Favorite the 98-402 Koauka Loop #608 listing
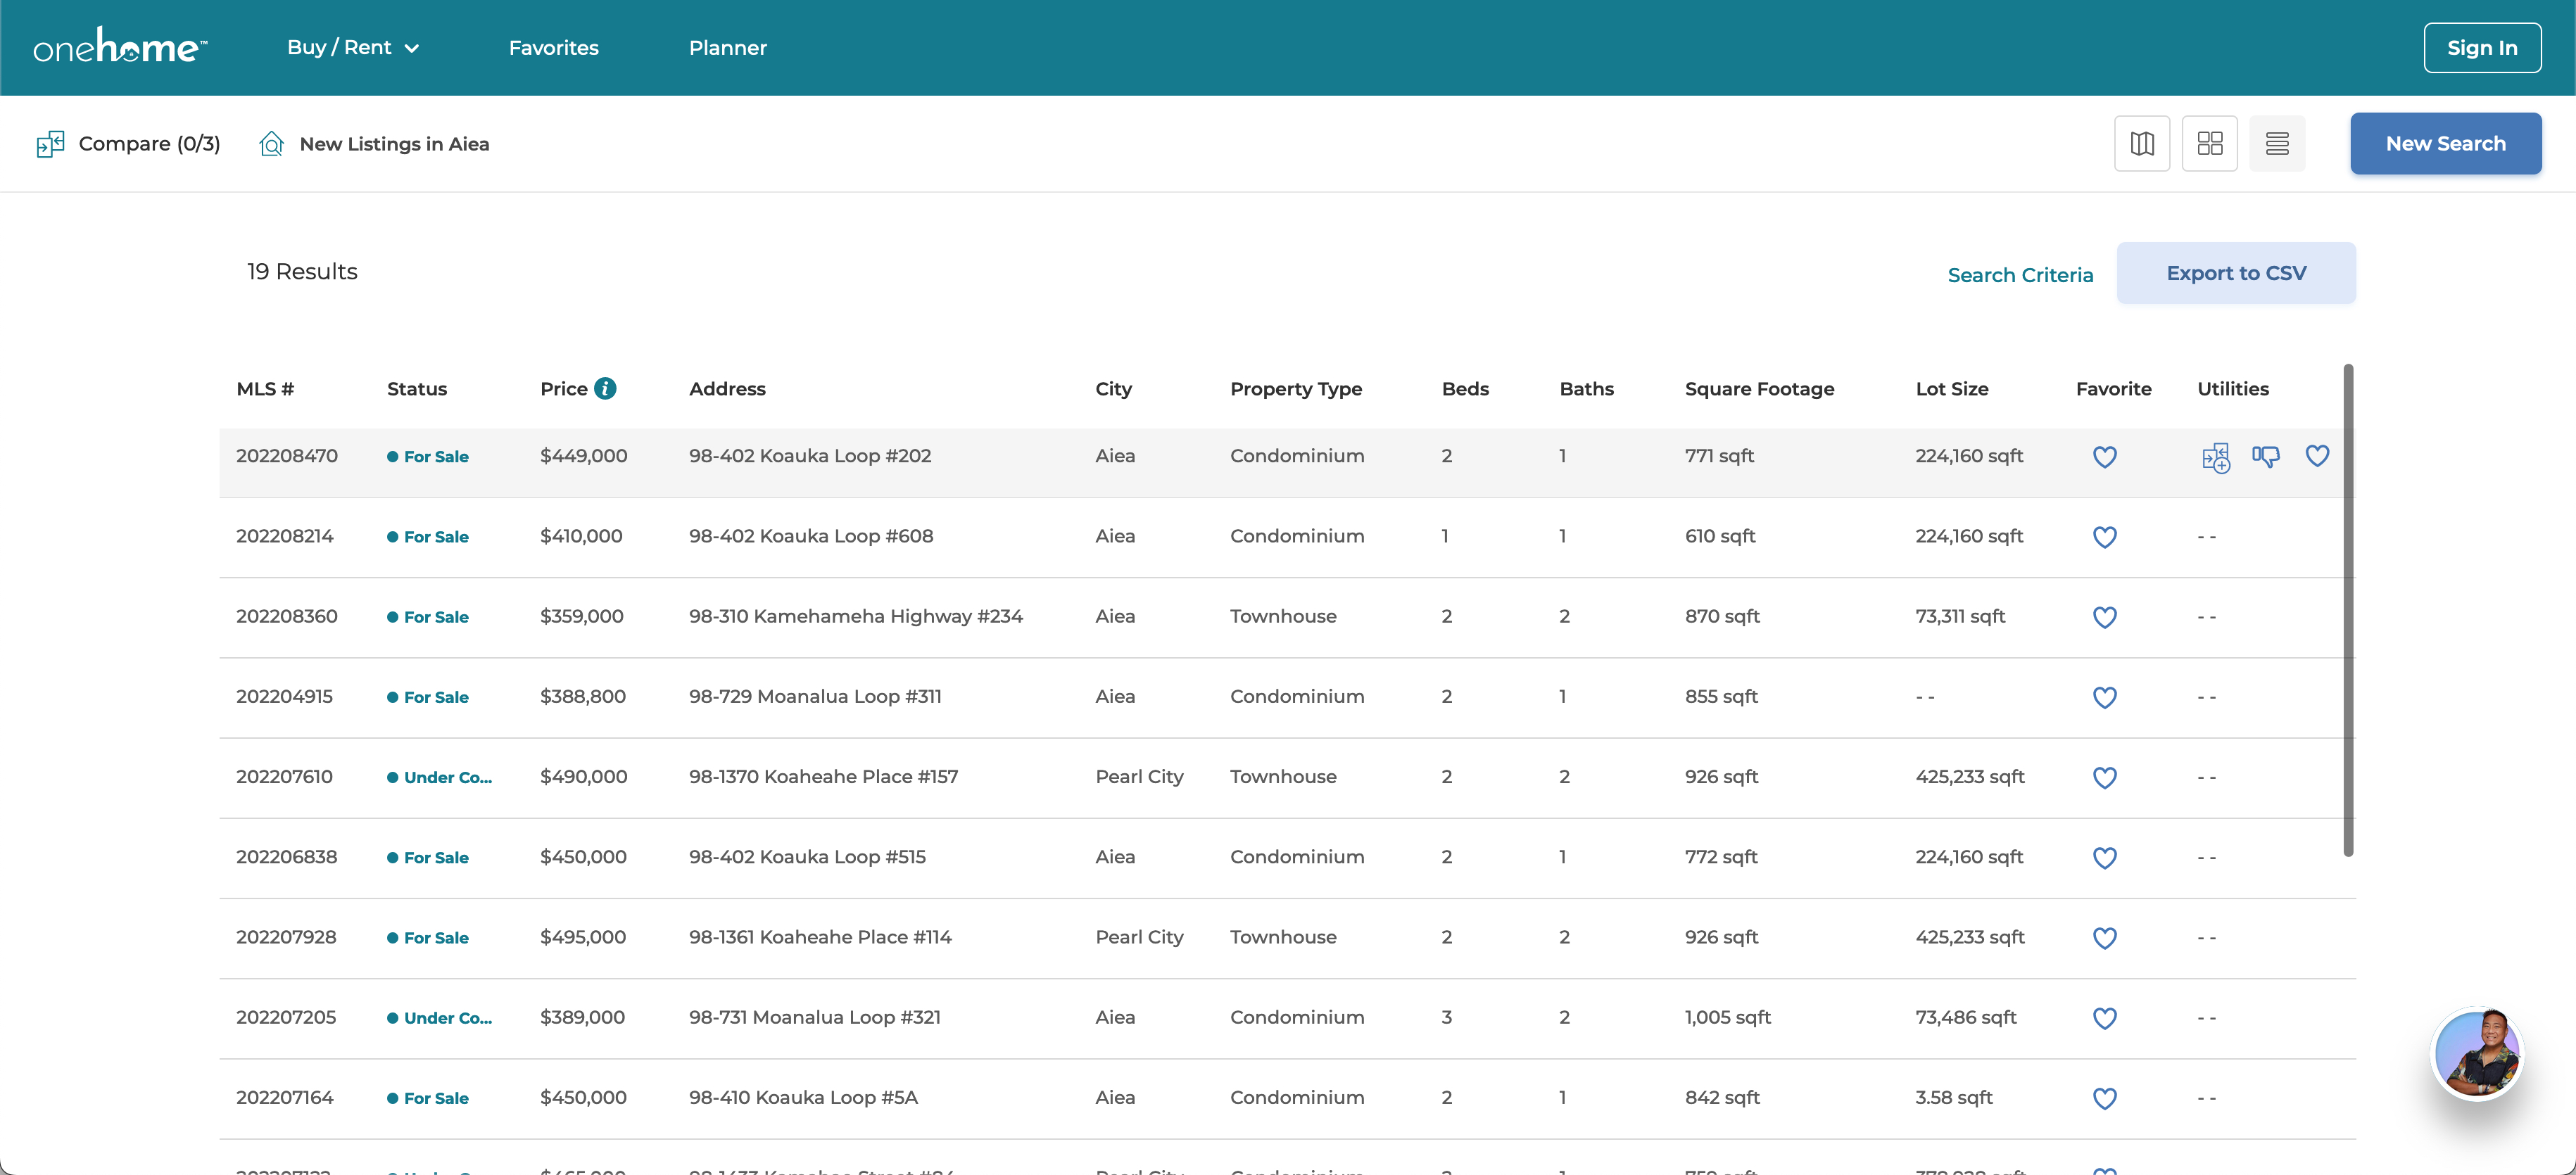The image size is (2576, 1175). [2104, 537]
